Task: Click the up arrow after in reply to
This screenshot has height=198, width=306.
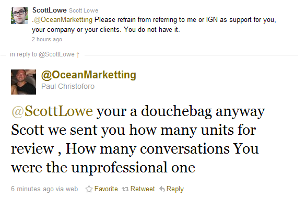Action: click(78, 55)
